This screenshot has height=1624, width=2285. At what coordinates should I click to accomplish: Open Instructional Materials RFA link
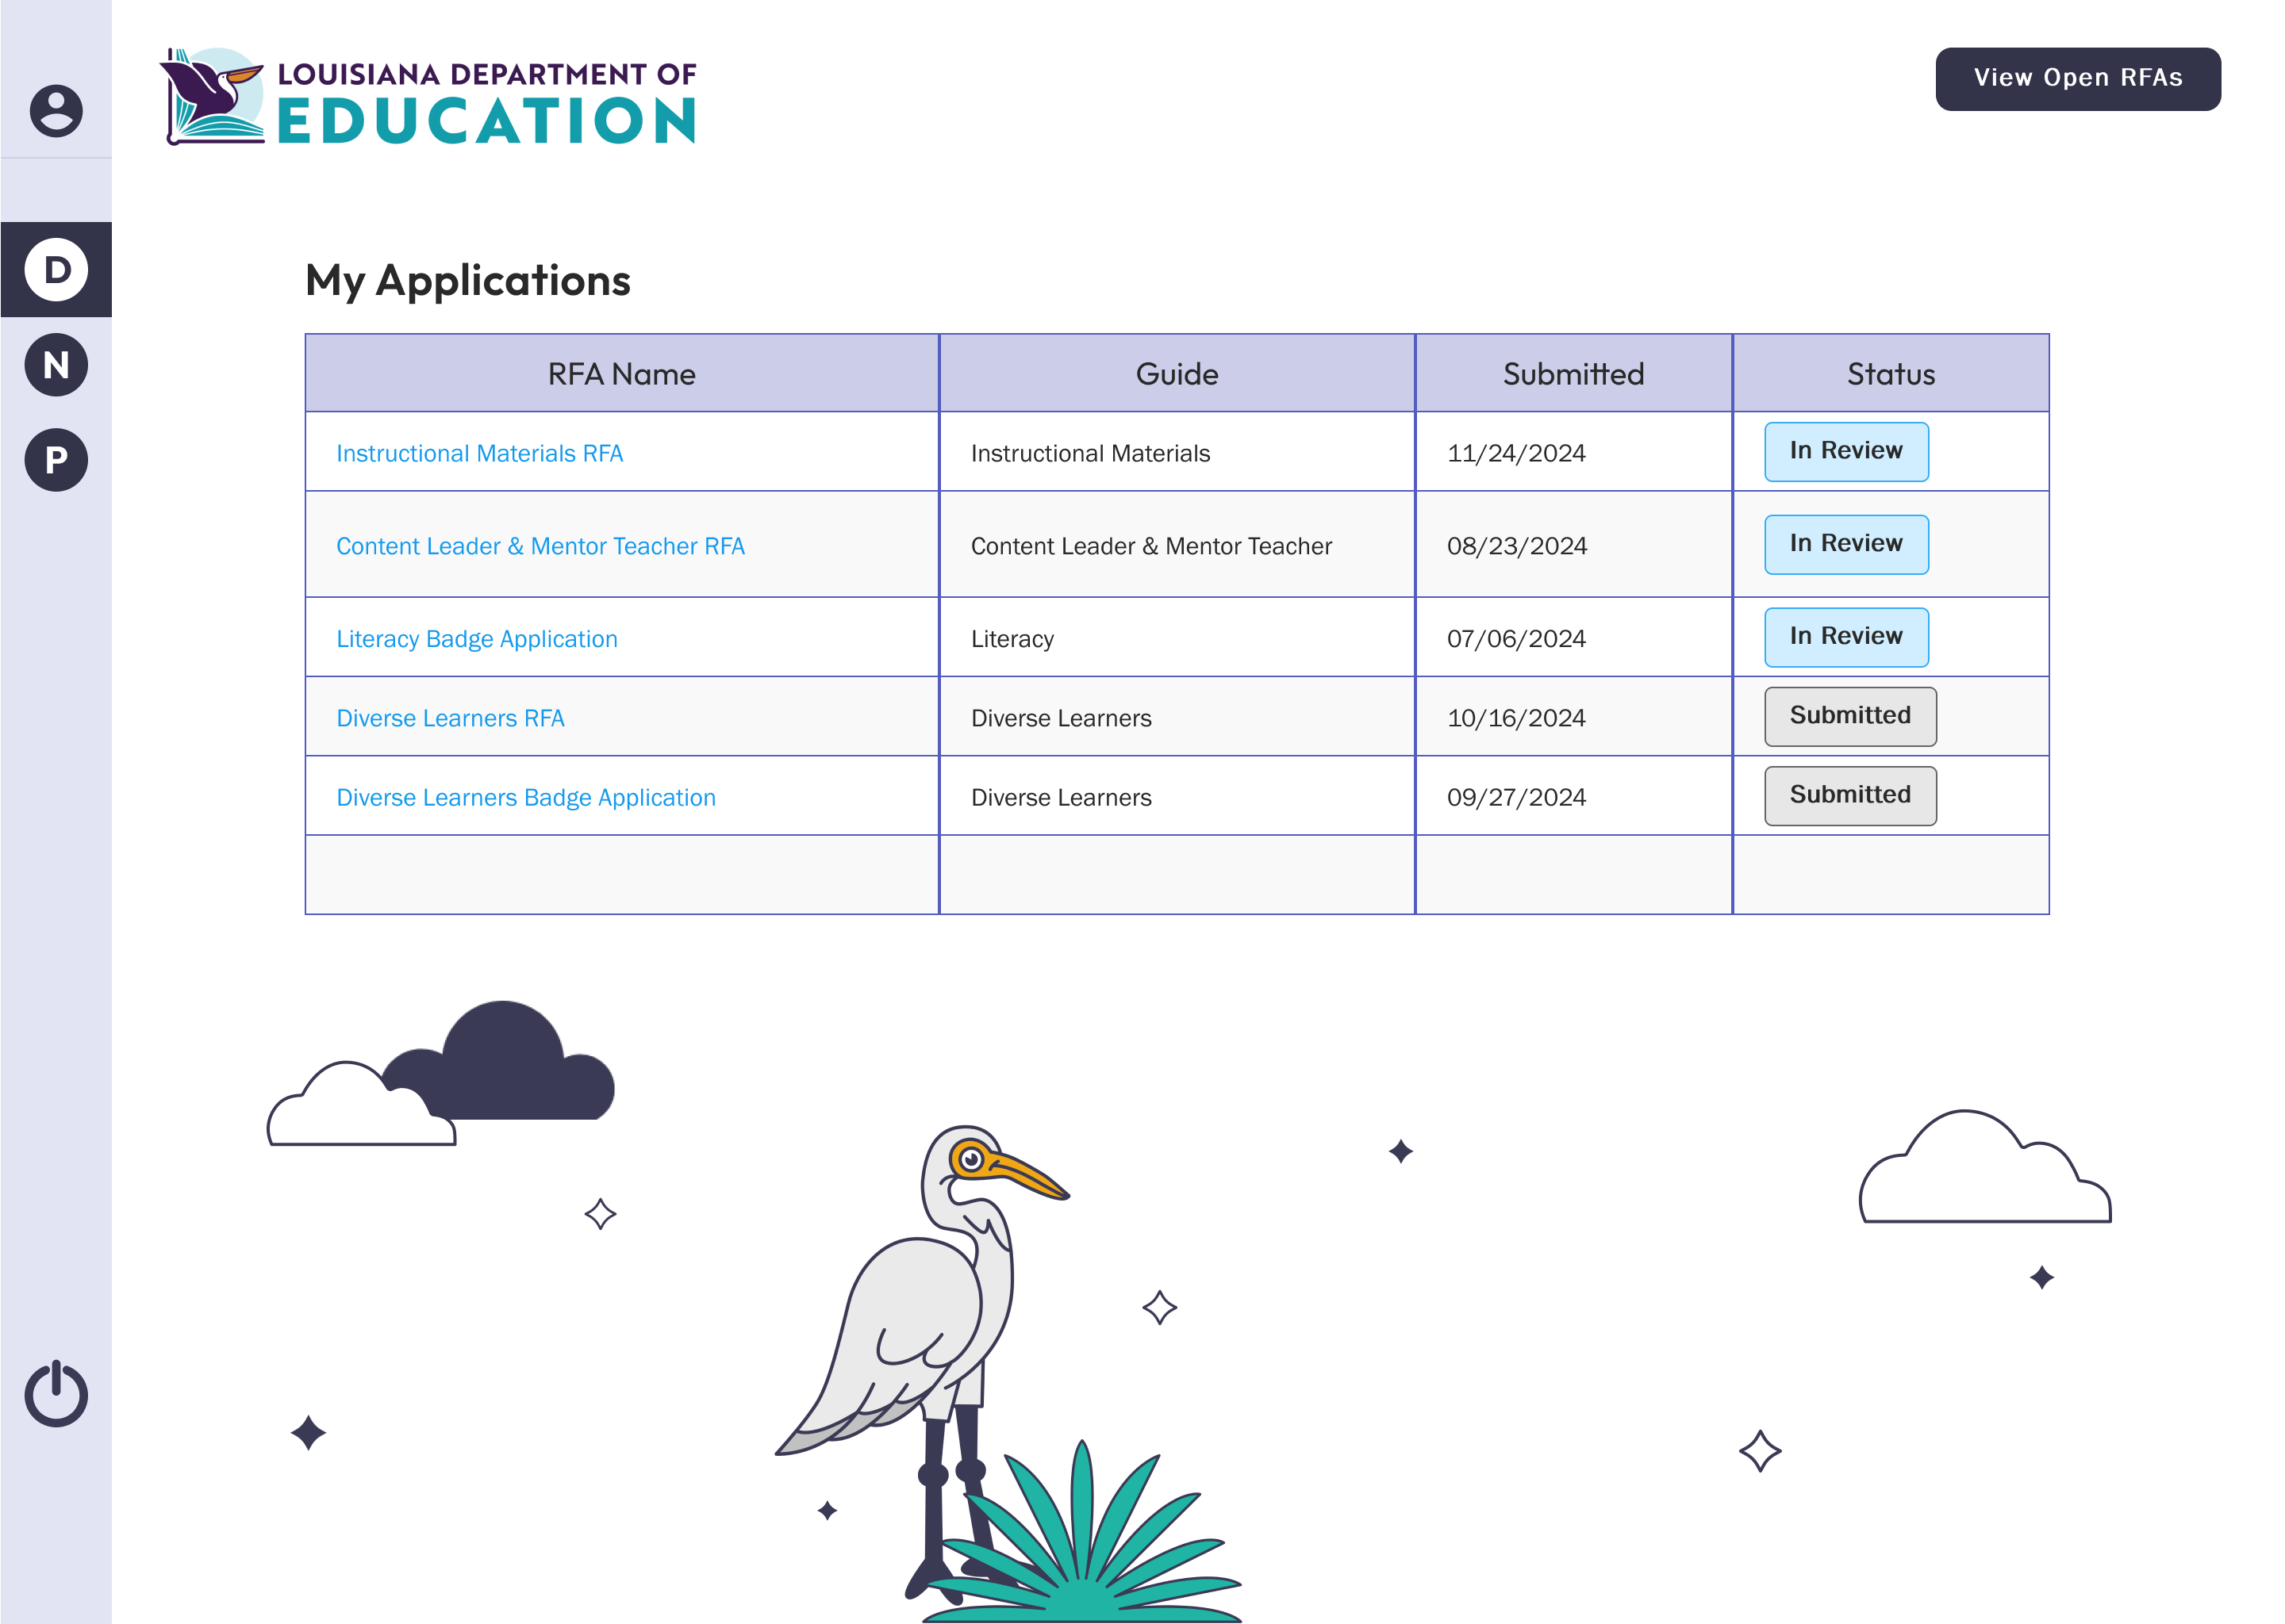[x=479, y=453]
